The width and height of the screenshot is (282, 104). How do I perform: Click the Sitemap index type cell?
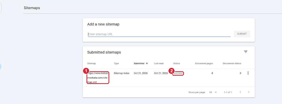click(x=122, y=73)
